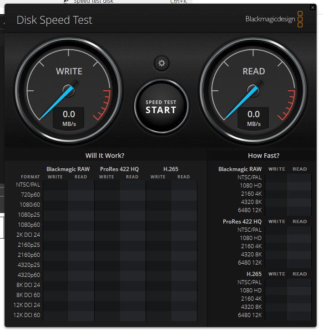Close the Disk Speed Test window
Image resolution: width=323 pixels, height=333 pixels.
312,7
